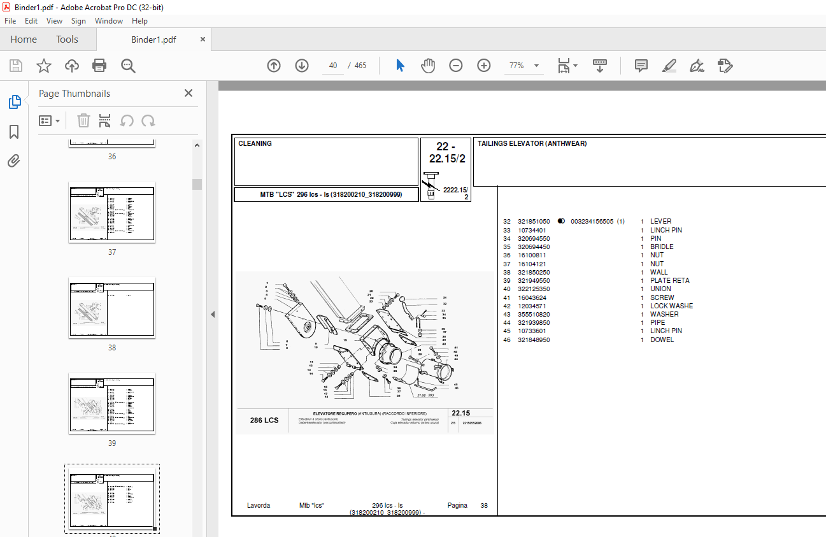Open the Sign menu
Image resolution: width=826 pixels, height=537 pixels.
tap(78, 21)
